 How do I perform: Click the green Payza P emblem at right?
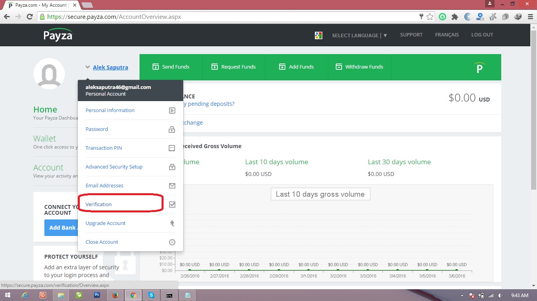[479, 67]
